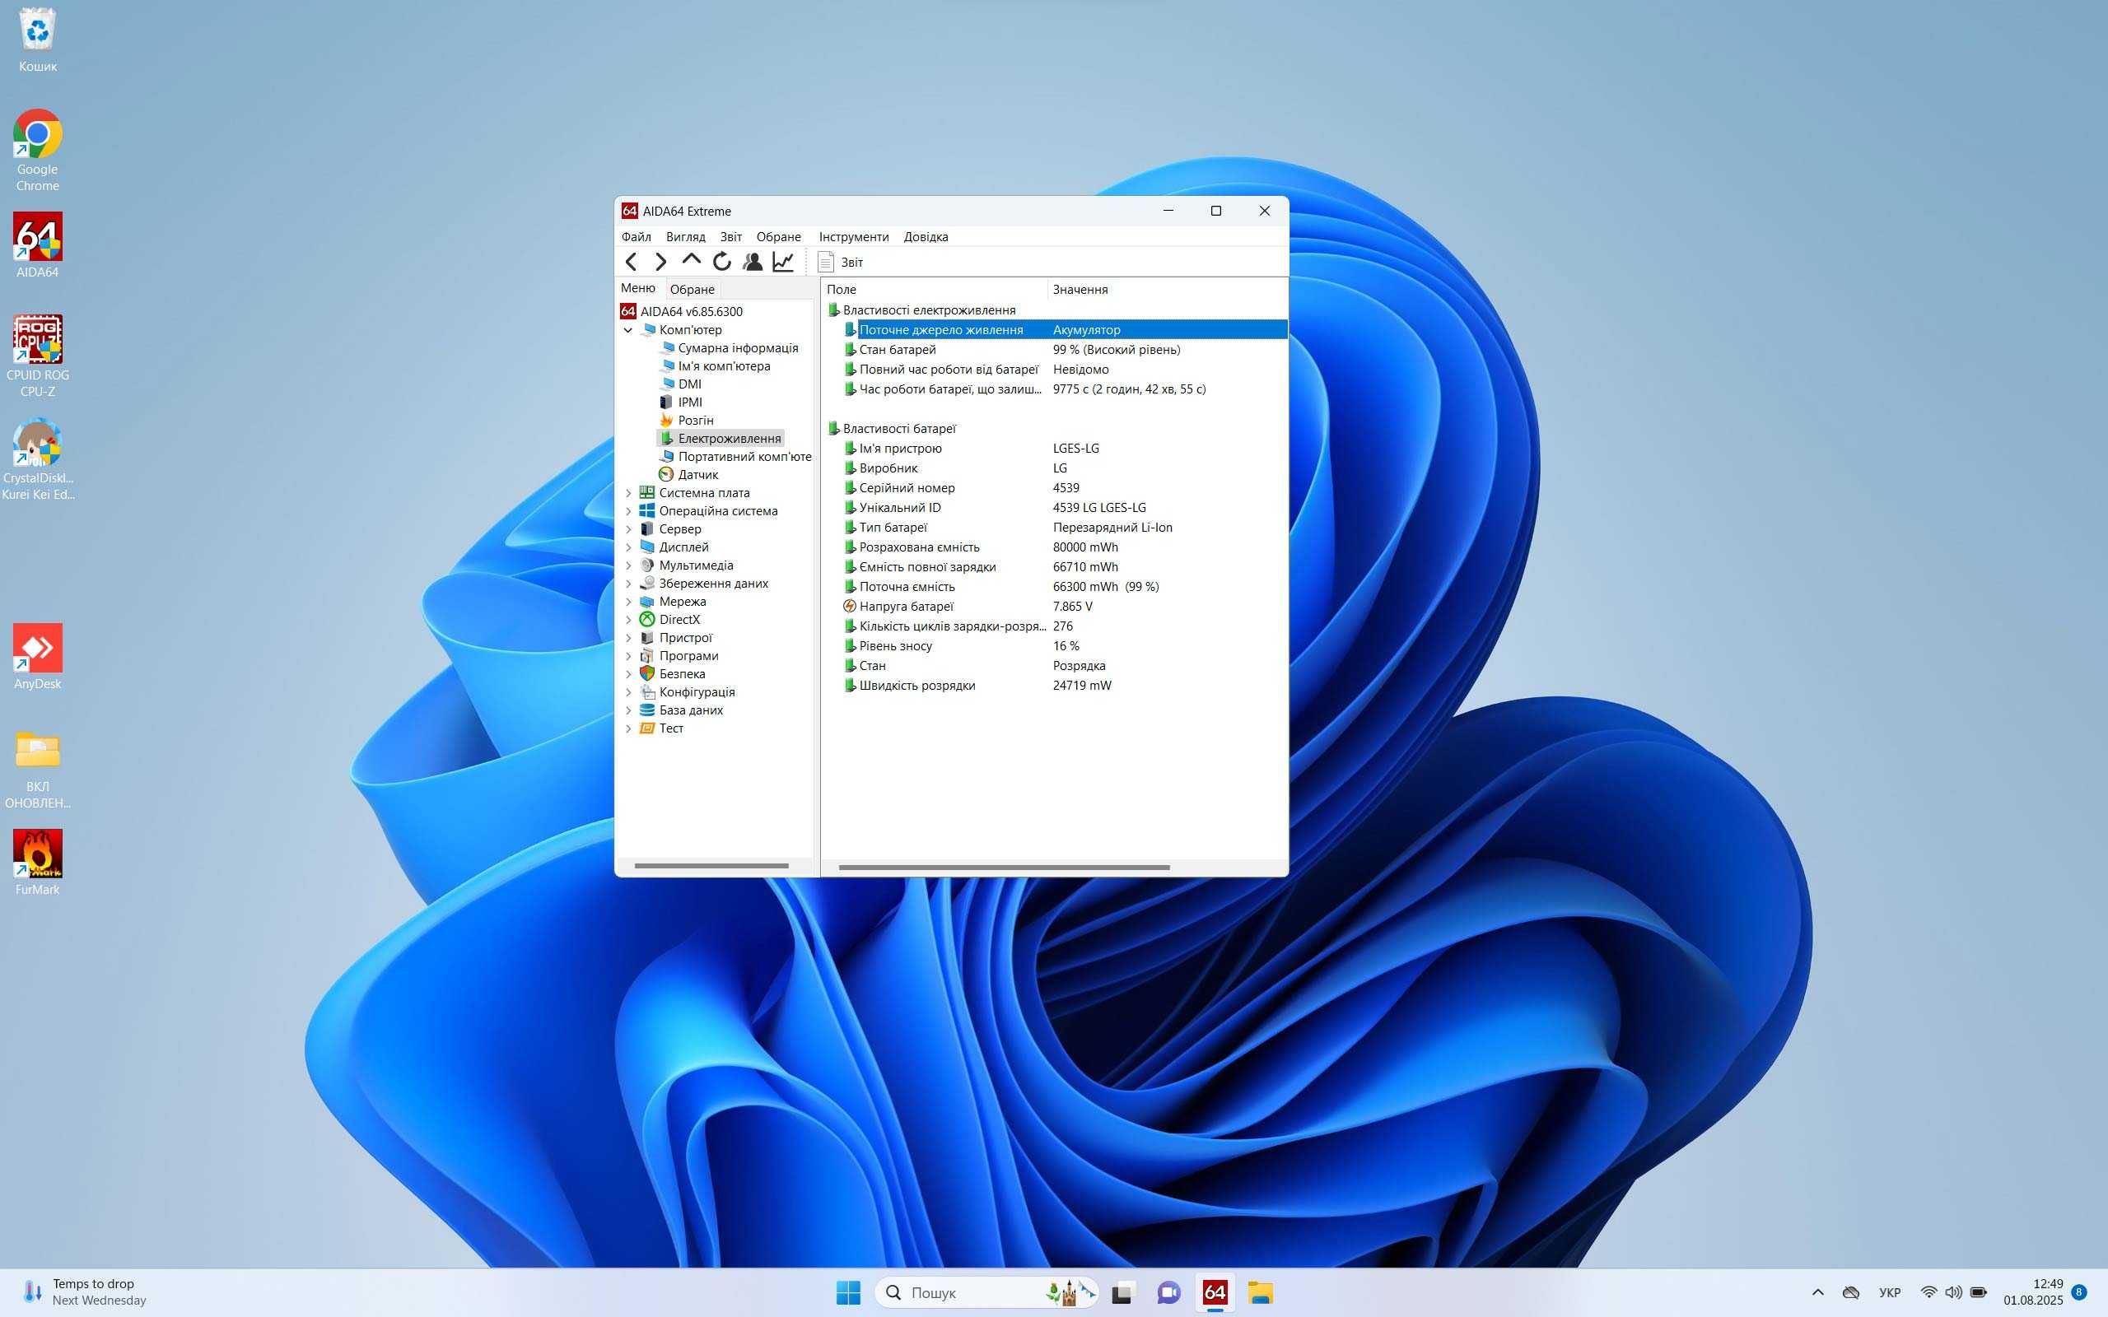Open CrystalDiskInfo desktop shortcut

click(x=37, y=459)
